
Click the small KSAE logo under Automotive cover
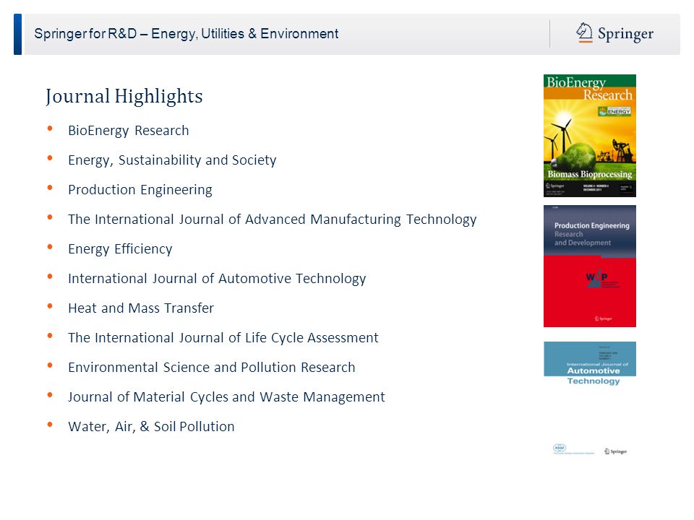560,448
